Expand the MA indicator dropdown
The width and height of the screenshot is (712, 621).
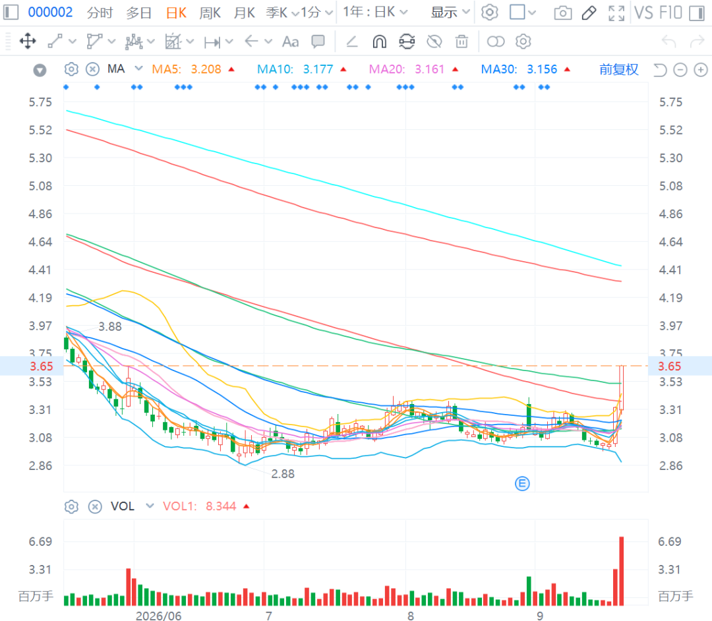[139, 69]
